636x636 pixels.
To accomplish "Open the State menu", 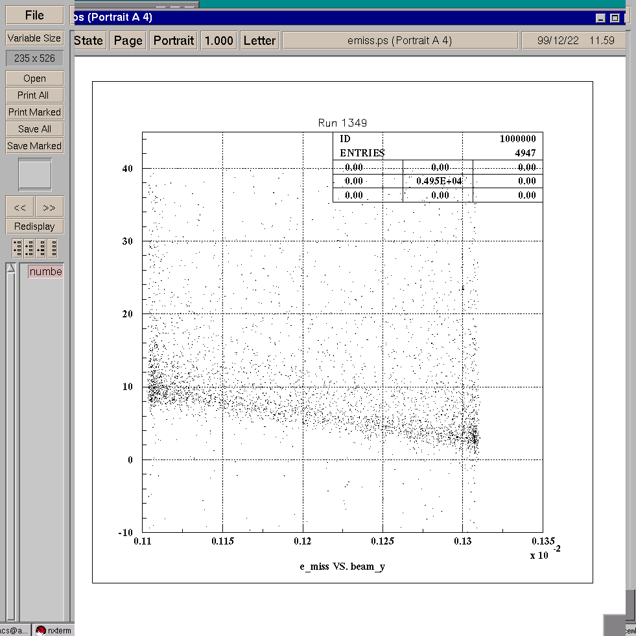I will pyautogui.click(x=89, y=41).
